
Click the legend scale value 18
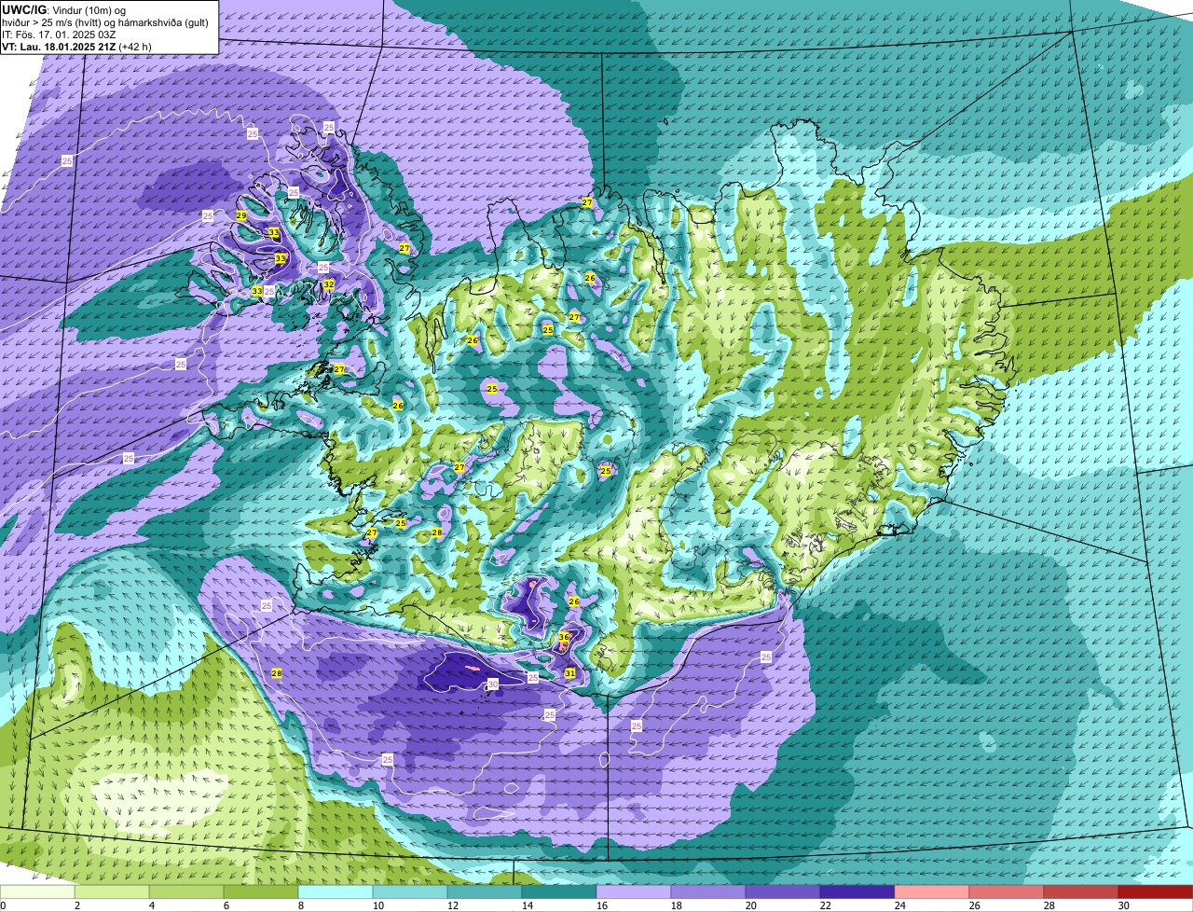tap(675, 905)
